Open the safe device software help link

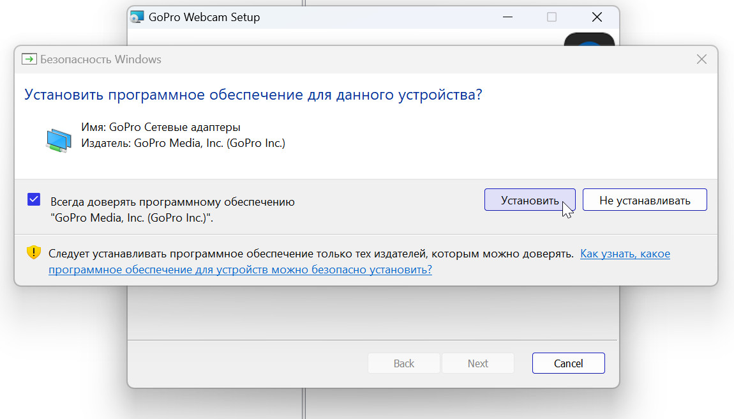tap(240, 270)
